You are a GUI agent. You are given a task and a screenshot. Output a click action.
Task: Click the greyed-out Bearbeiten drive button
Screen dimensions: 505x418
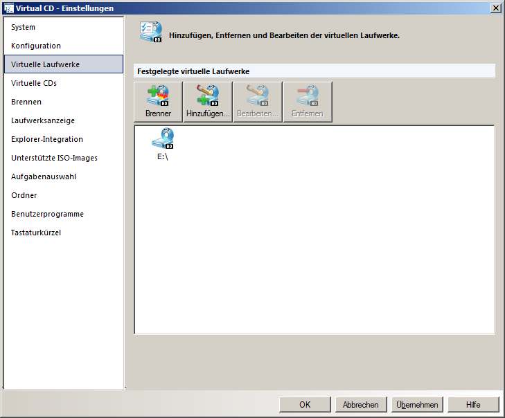click(258, 102)
